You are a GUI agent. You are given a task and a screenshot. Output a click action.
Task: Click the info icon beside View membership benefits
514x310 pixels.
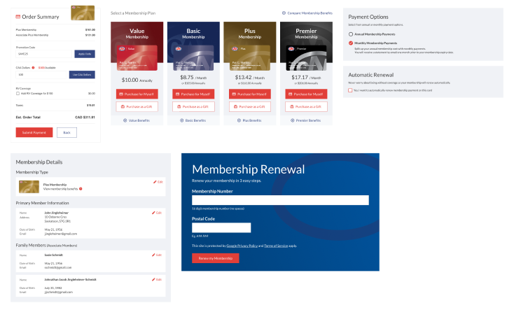point(81,189)
